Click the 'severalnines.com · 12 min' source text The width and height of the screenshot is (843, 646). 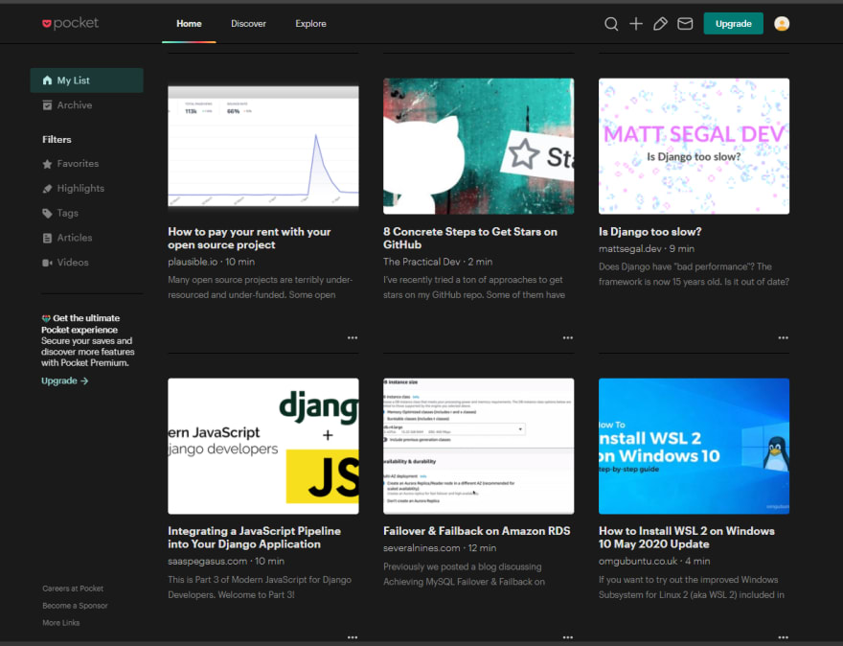pyautogui.click(x=440, y=548)
